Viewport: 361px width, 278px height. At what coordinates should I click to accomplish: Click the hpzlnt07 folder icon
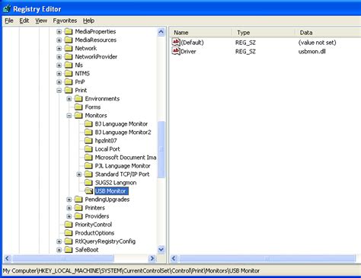pos(88,140)
